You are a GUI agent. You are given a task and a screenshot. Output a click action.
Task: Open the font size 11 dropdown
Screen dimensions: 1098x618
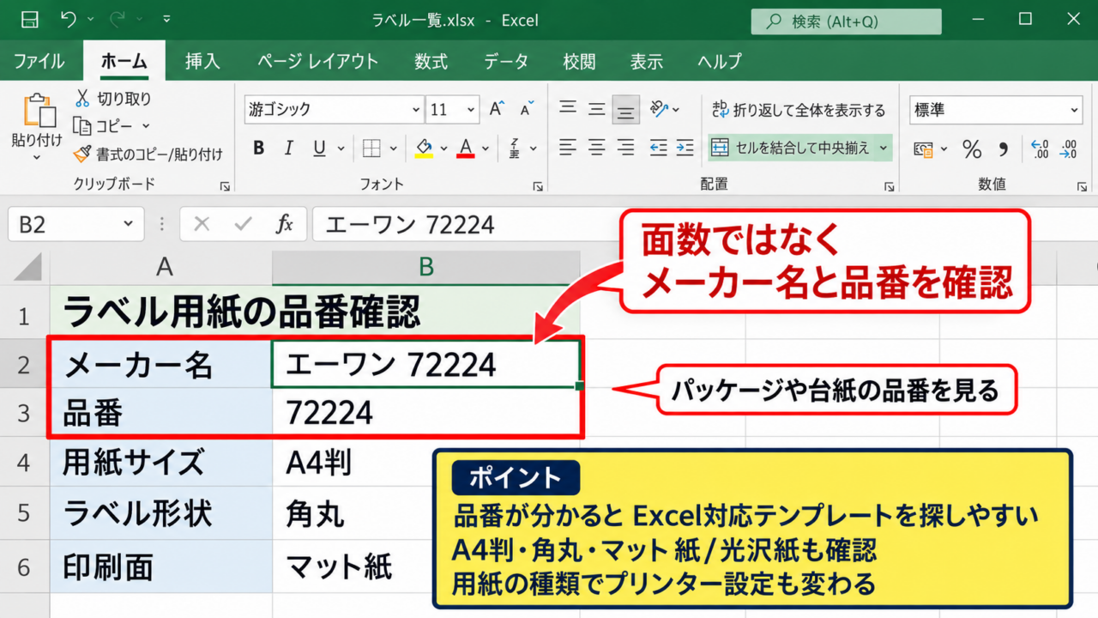tap(471, 110)
